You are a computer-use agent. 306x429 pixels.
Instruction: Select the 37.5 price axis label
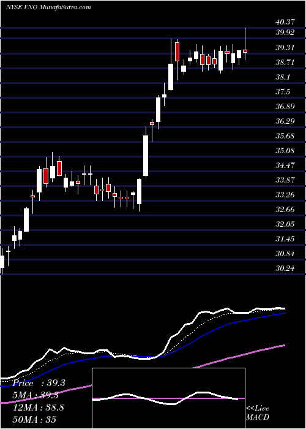point(283,92)
